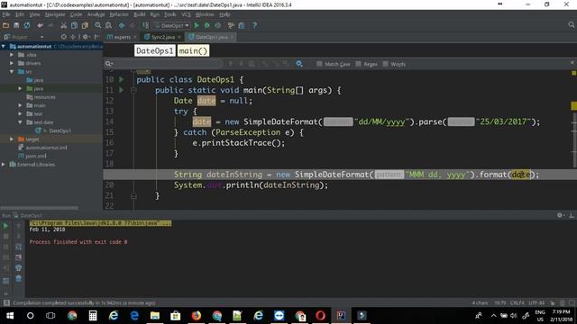577x324 pixels.
Task: Click the Paste toolbar icon
Action: (85, 25)
